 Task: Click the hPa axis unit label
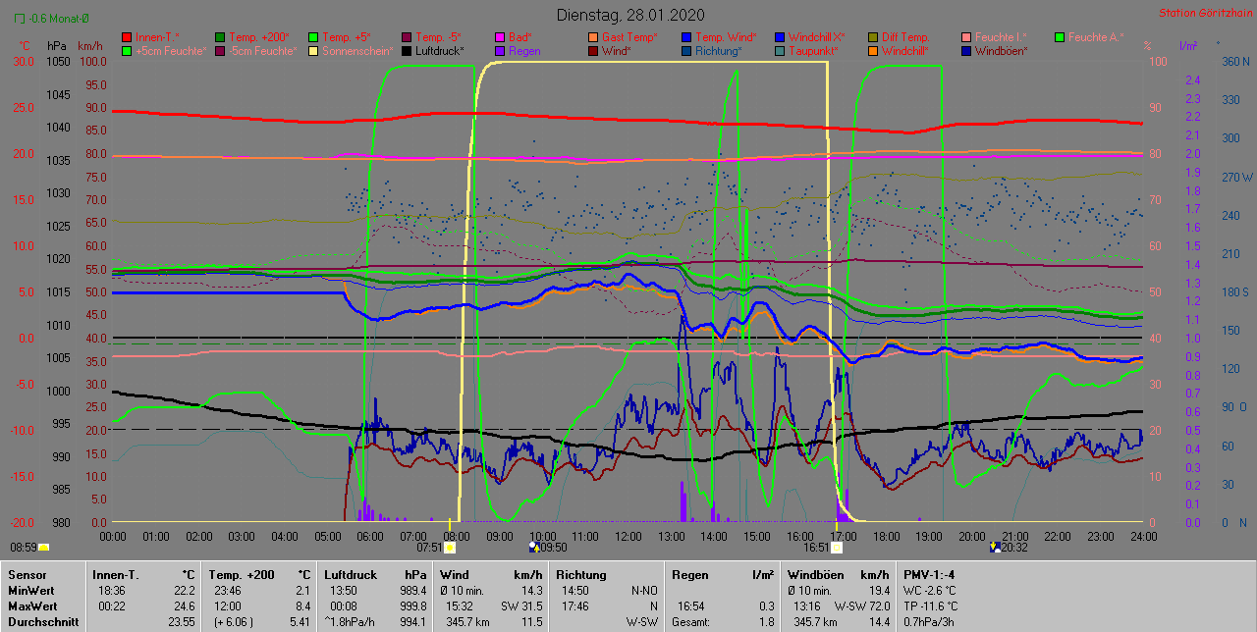(x=57, y=46)
